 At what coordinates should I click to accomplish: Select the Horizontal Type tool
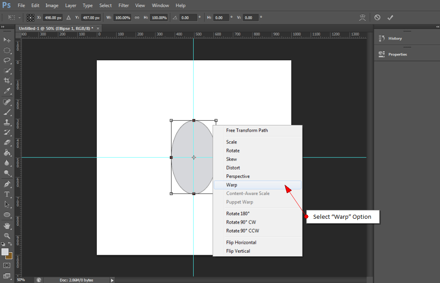[7, 194]
